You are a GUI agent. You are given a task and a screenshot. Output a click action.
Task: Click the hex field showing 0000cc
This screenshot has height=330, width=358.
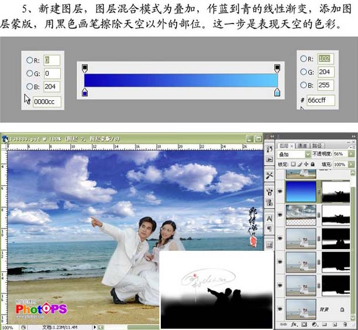[47, 101]
